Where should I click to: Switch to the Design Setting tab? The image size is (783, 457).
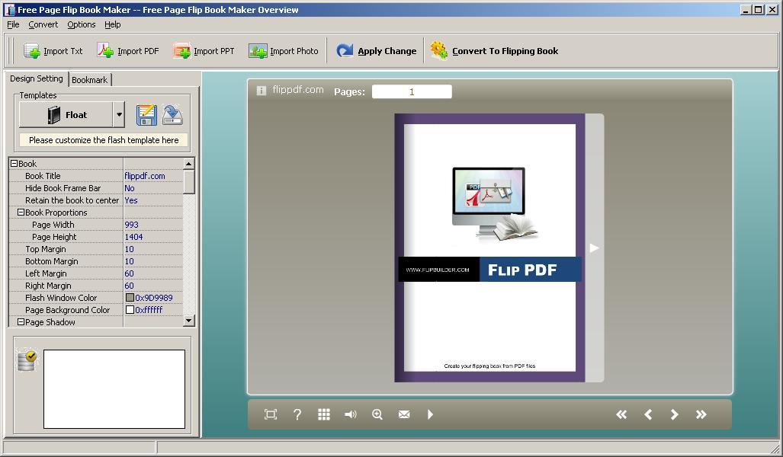coord(37,78)
